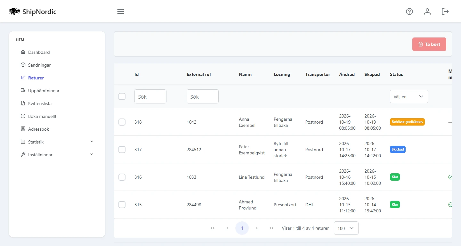Click the Ta bort button

tap(429, 44)
